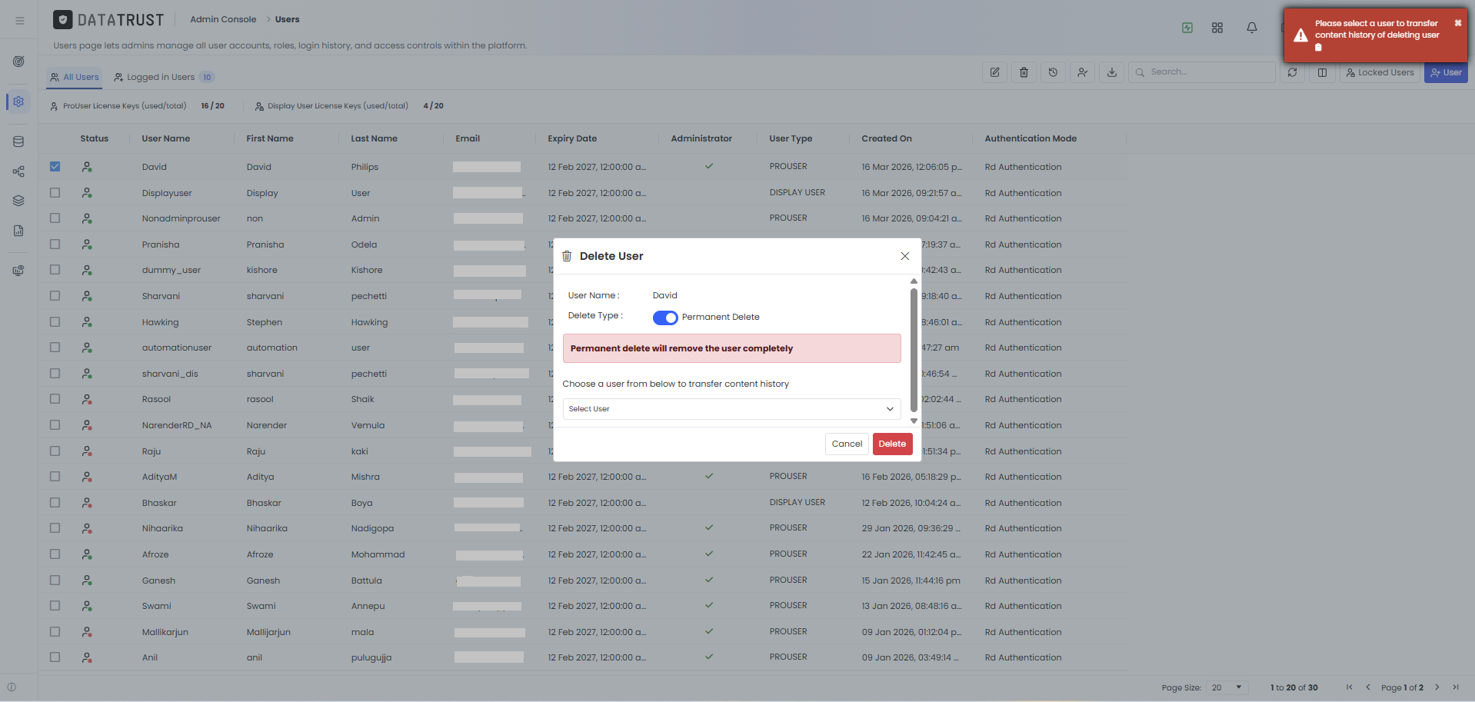Click the refresh toolbar icon

pos(1292,72)
